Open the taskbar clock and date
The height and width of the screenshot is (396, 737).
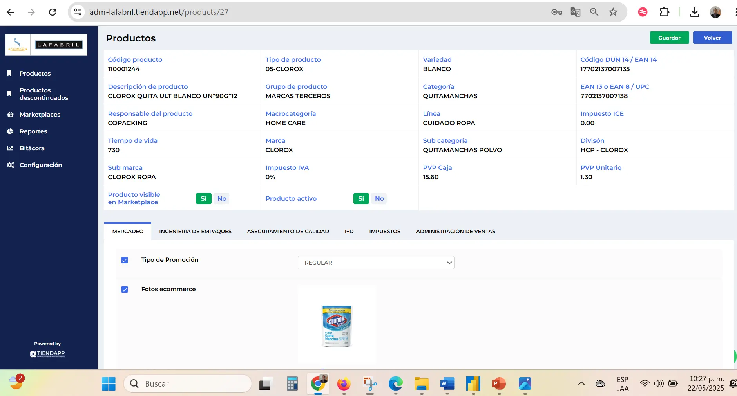706,383
